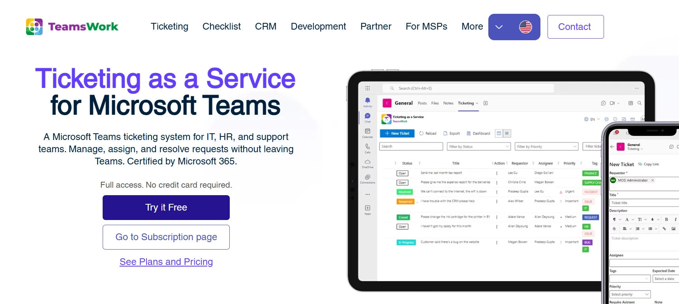Click the US flag language icon
This screenshot has height=304, width=679.
click(x=525, y=27)
